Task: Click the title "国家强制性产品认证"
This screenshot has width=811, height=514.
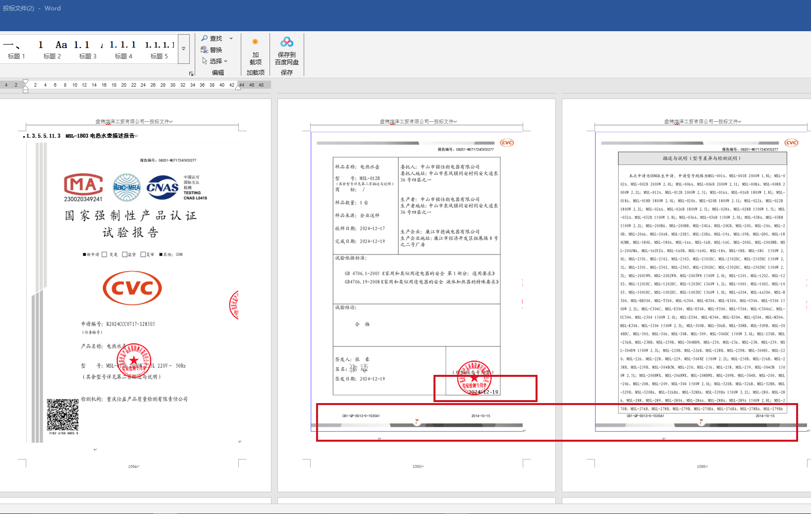Action: (x=131, y=215)
